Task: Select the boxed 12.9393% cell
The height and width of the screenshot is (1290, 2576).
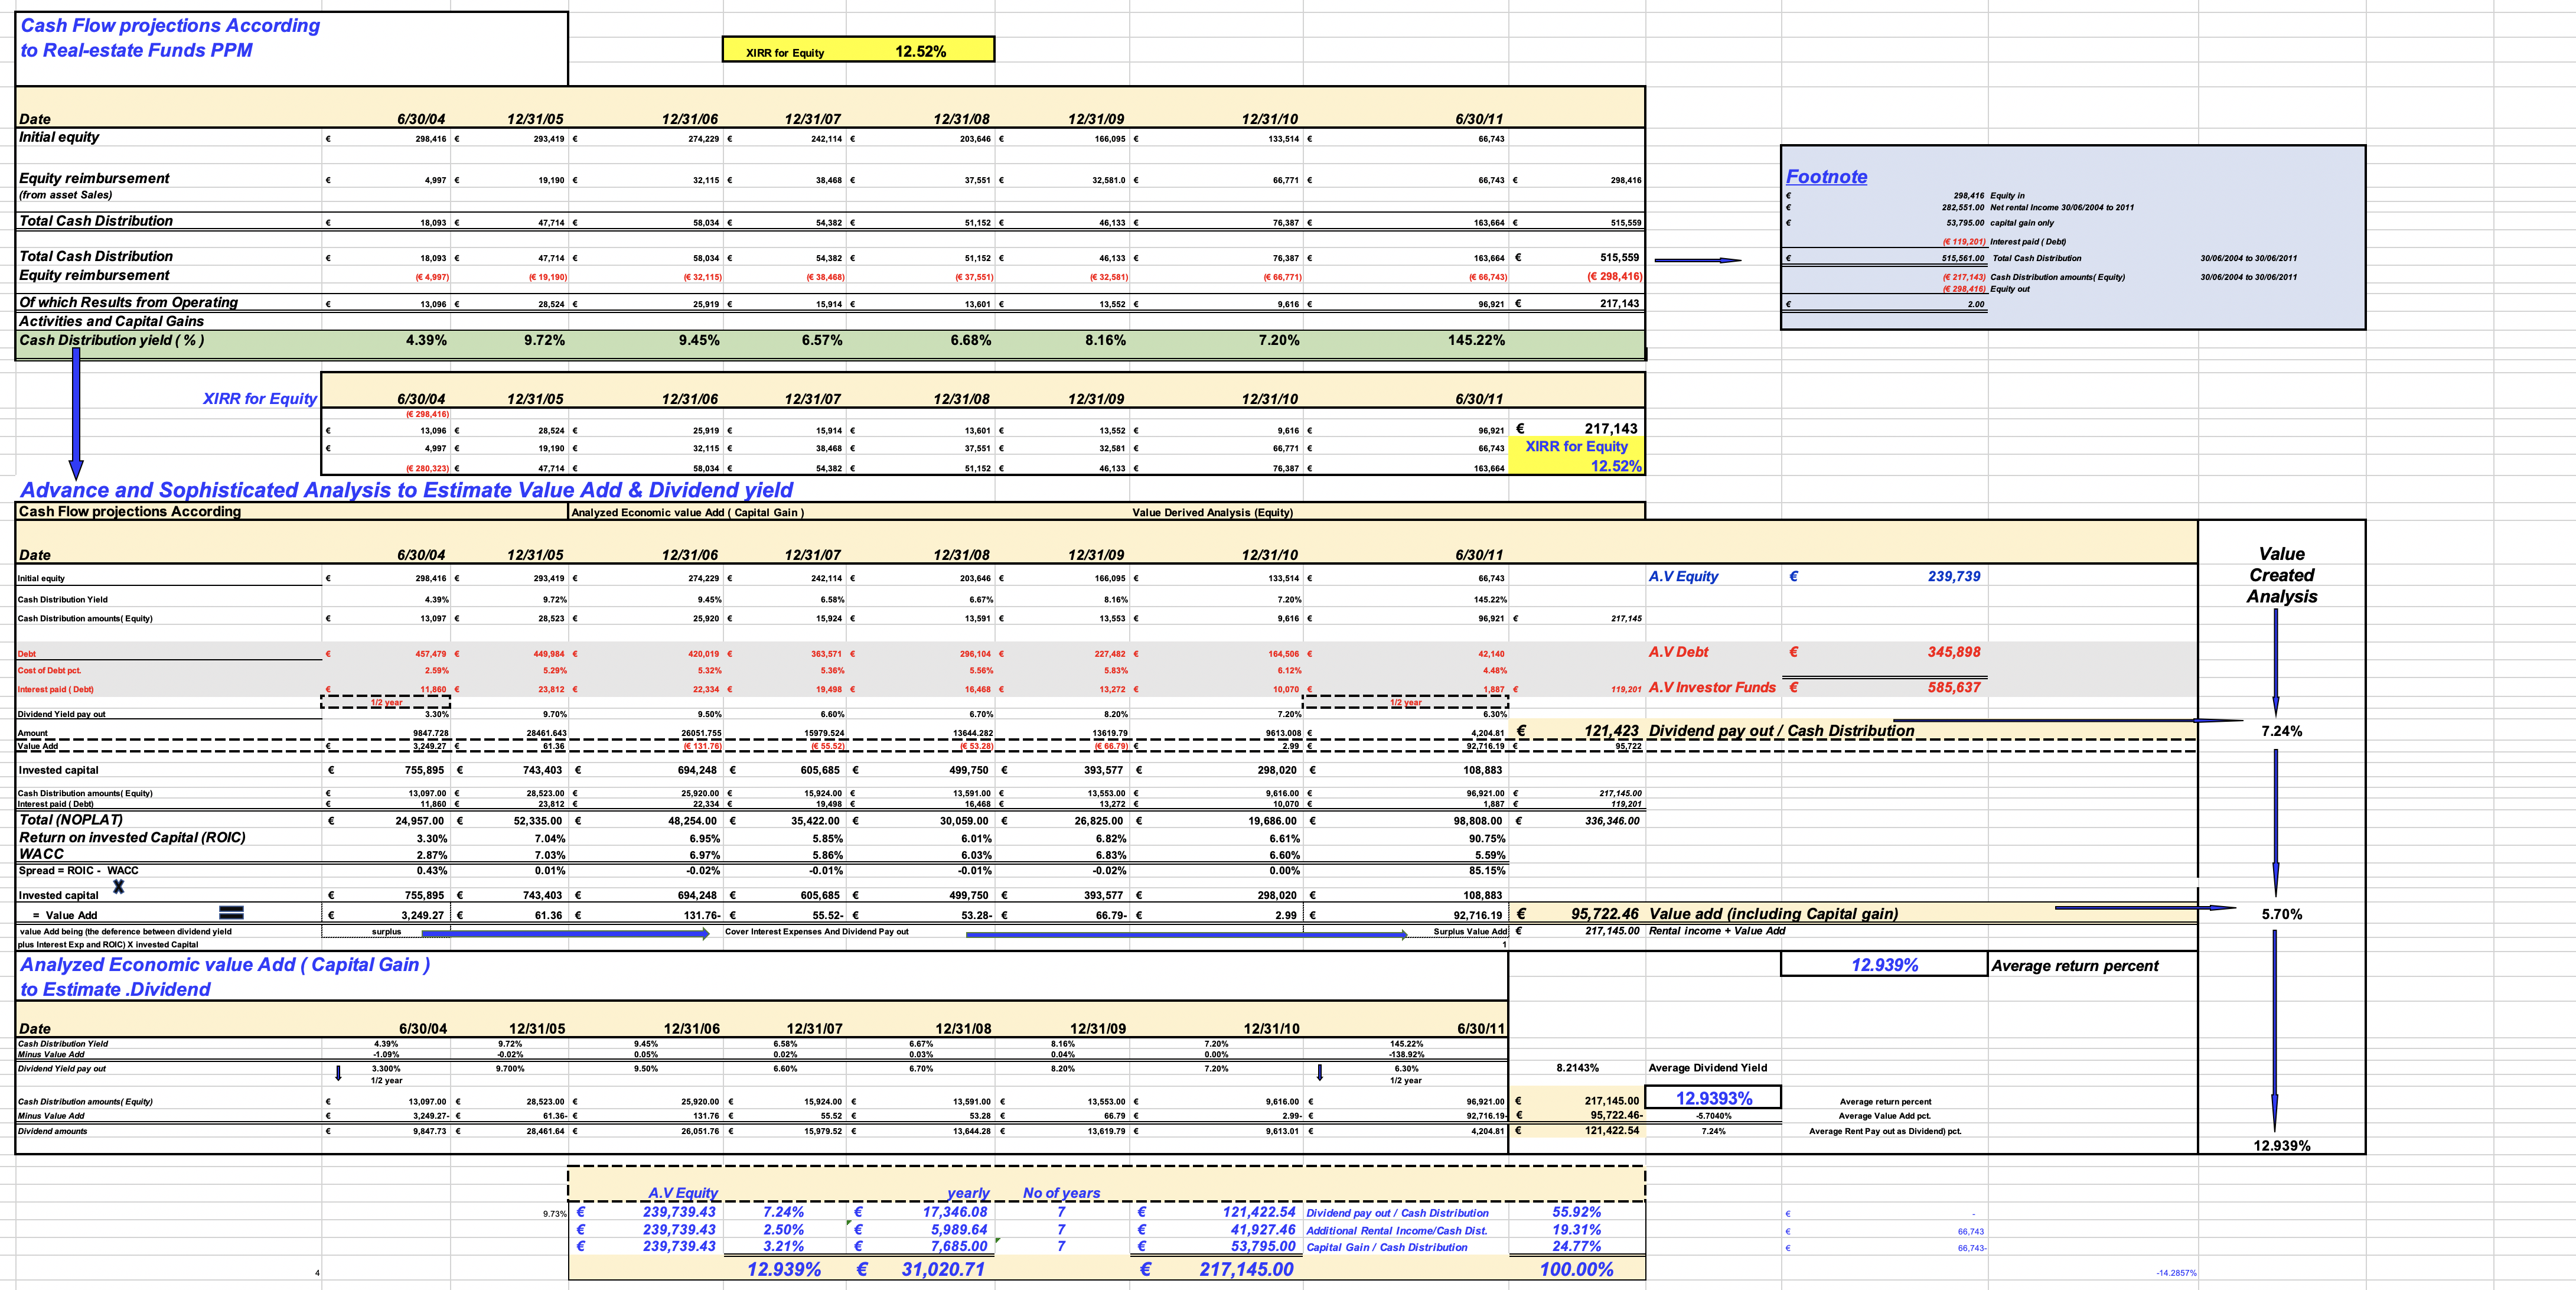Action: point(1713,1098)
